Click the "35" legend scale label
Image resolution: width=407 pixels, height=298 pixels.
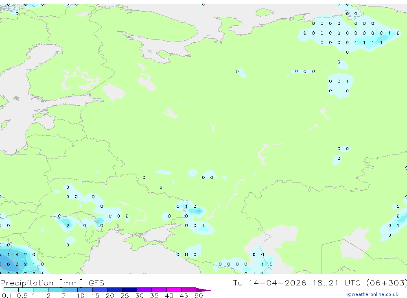coord(154,296)
